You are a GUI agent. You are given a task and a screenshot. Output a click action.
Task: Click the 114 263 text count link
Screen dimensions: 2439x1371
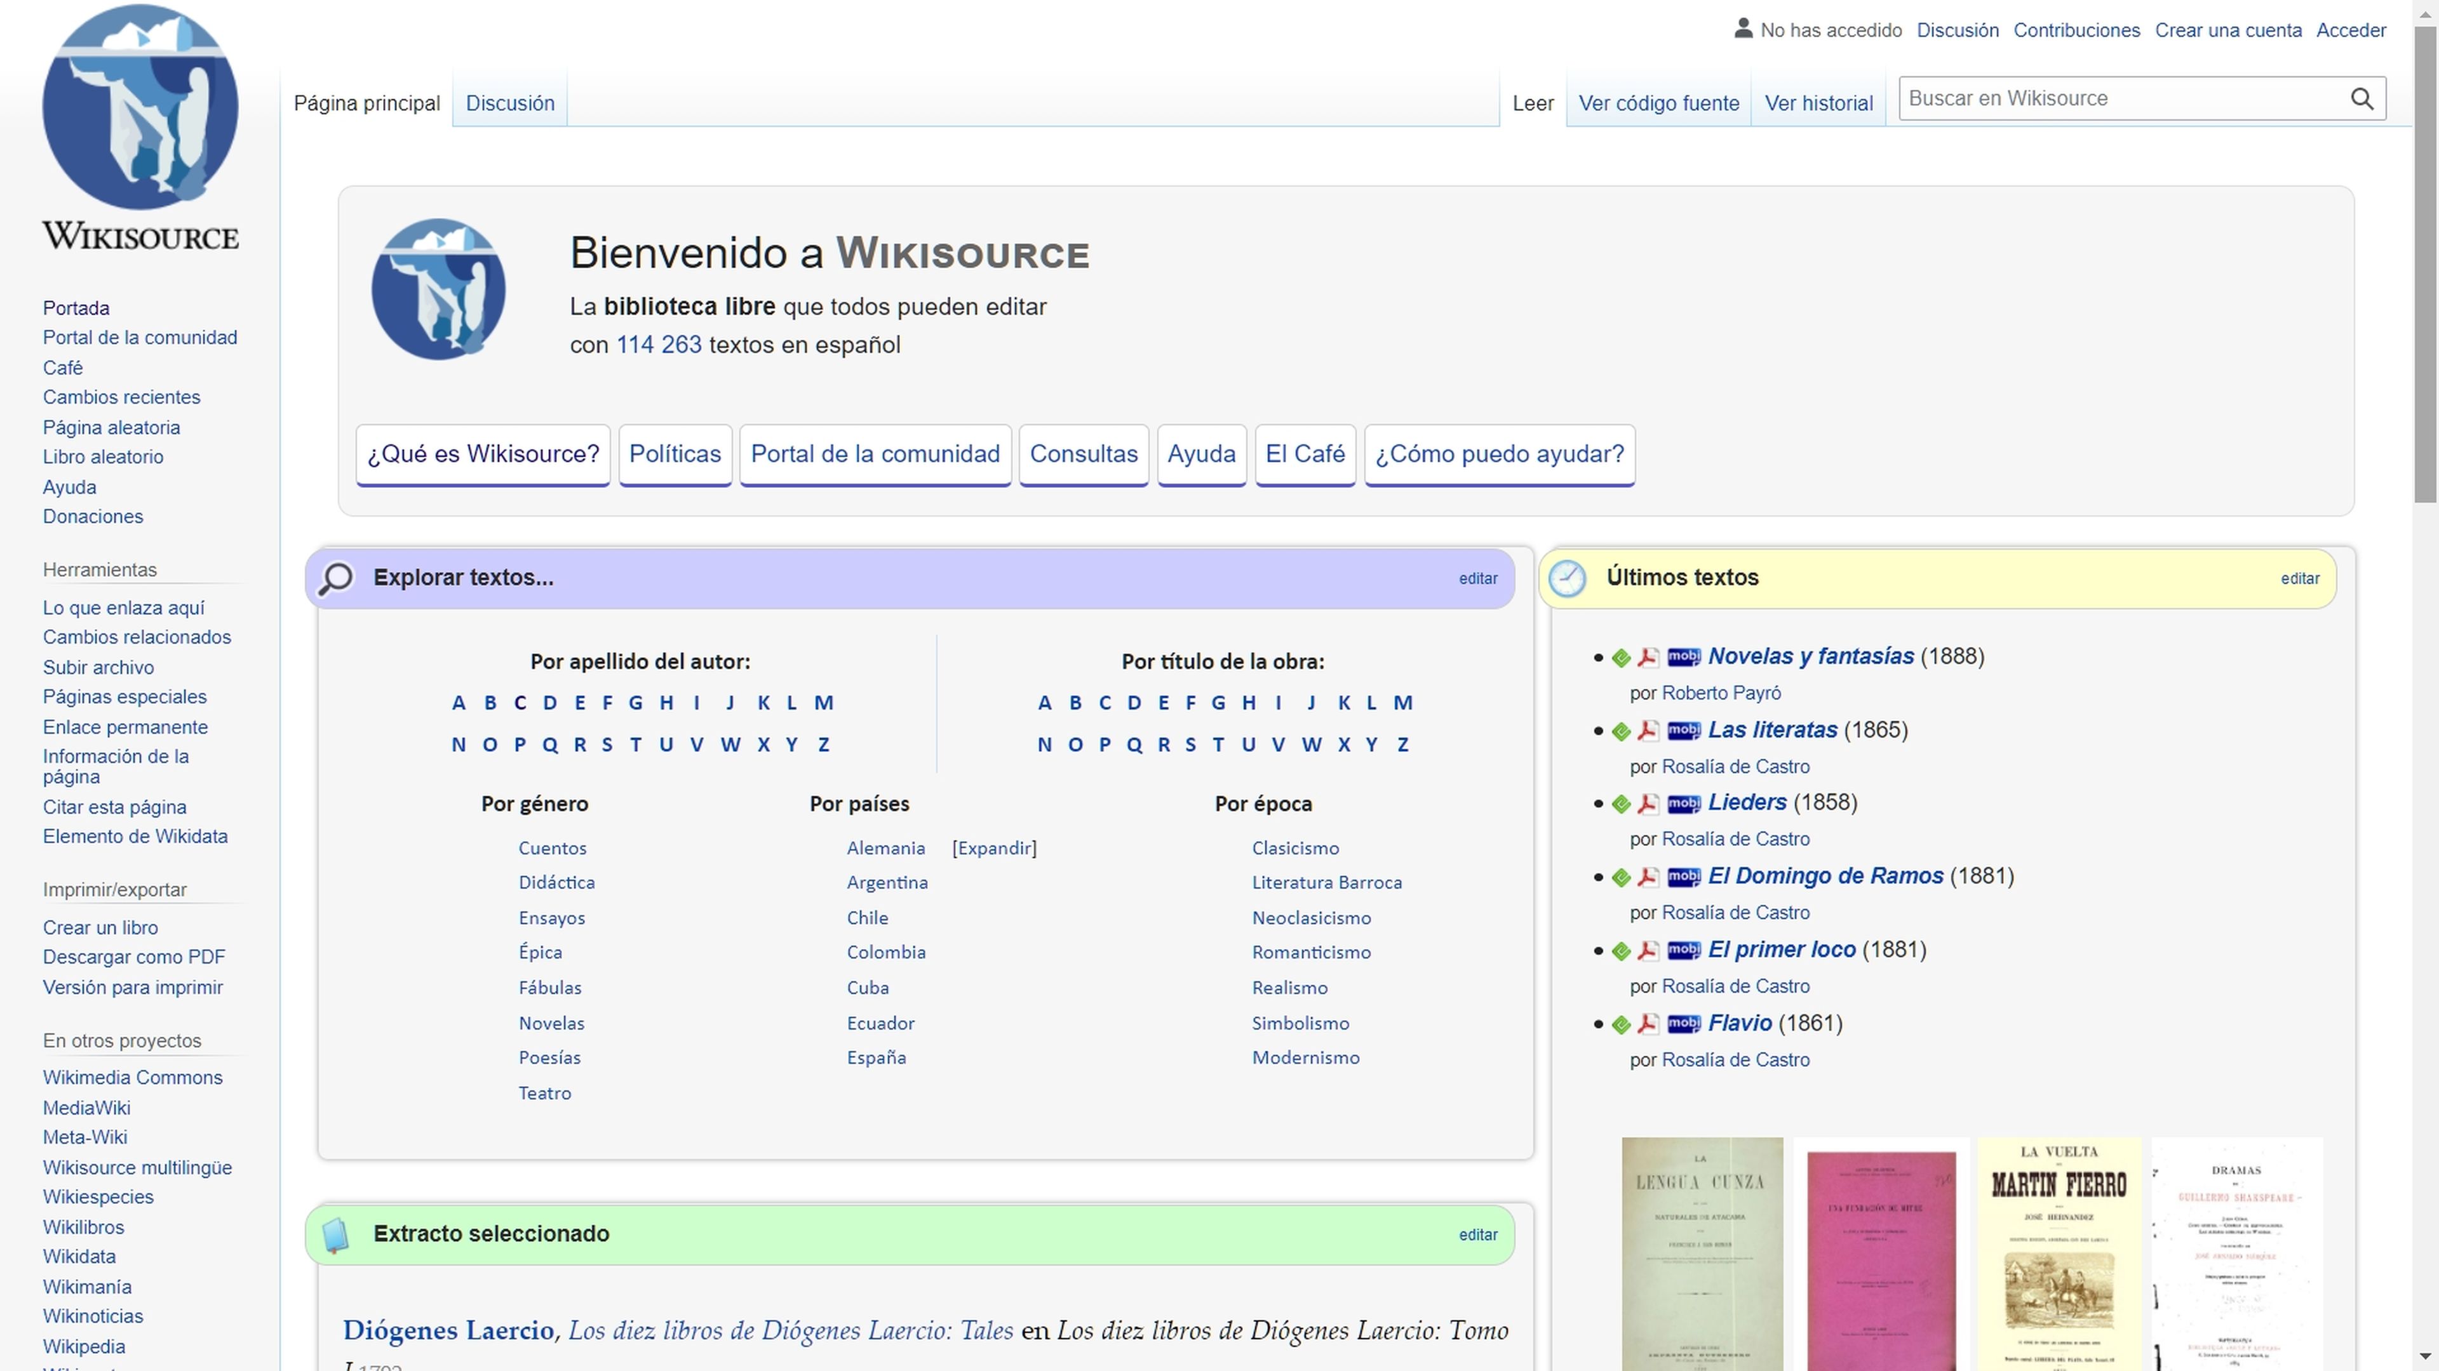(x=659, y=345)
